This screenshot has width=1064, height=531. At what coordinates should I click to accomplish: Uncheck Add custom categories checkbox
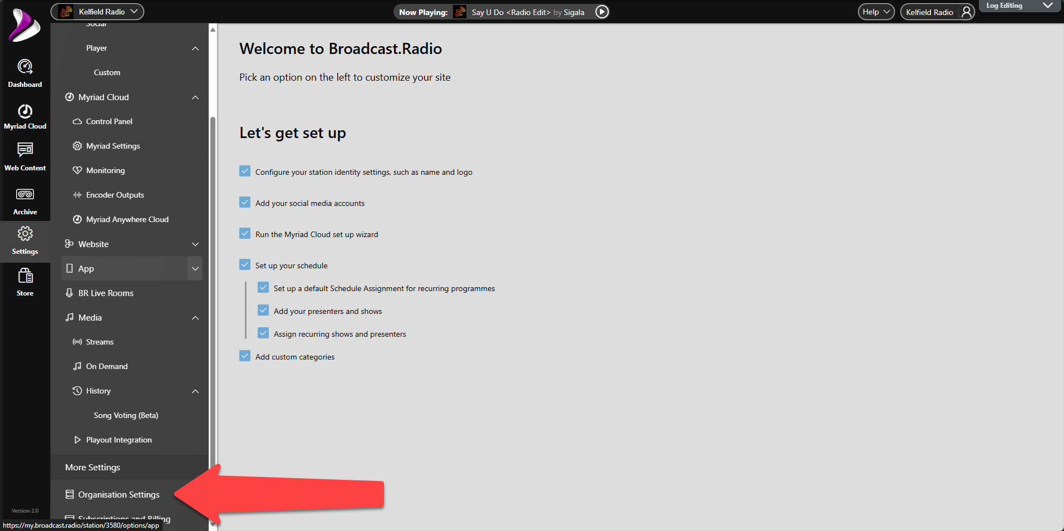coord(245,356)
